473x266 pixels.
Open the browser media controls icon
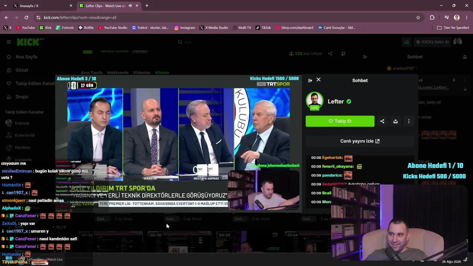pos(447,17)
